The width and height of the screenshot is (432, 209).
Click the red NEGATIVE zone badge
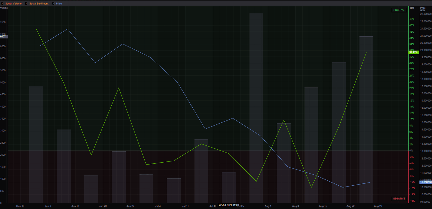click(399, 199)
